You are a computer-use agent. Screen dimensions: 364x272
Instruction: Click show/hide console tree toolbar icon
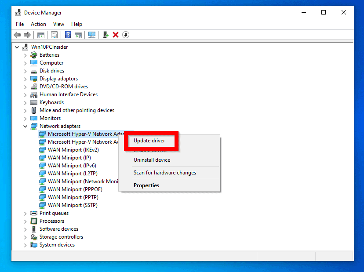[x=40, y=35]
